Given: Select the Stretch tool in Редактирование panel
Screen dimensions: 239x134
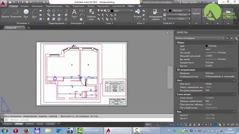Looking at the screenshot, I should point(49,19).
